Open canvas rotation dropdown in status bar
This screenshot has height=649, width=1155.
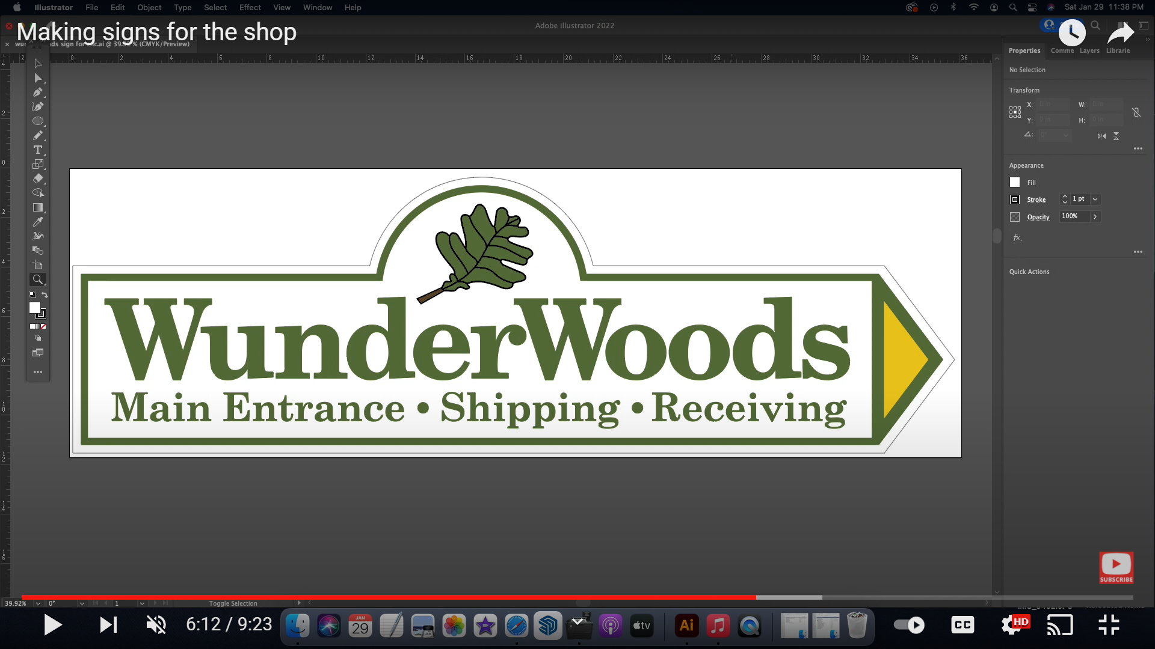pos(82,603)
